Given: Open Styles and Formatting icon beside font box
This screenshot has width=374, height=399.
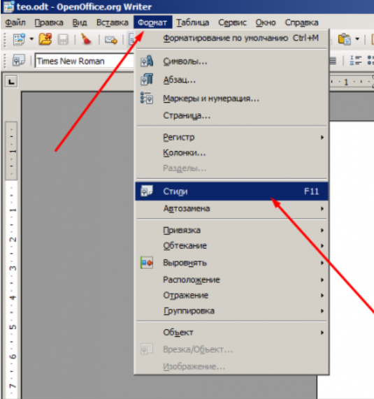Looking at the screenshot, I should [19, 61].
